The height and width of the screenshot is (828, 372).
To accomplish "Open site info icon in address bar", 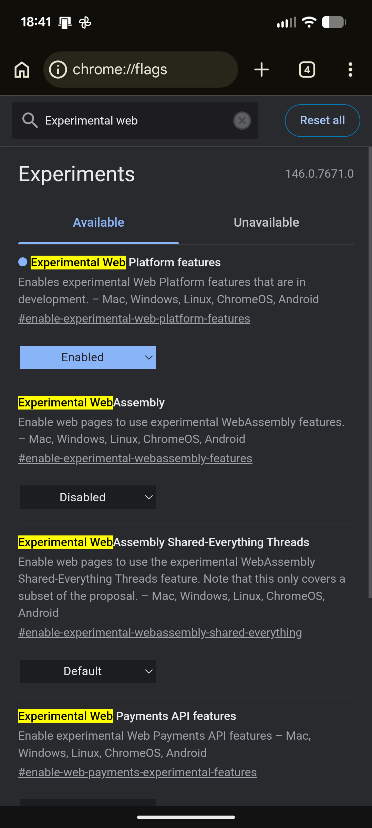I will 58,70.
